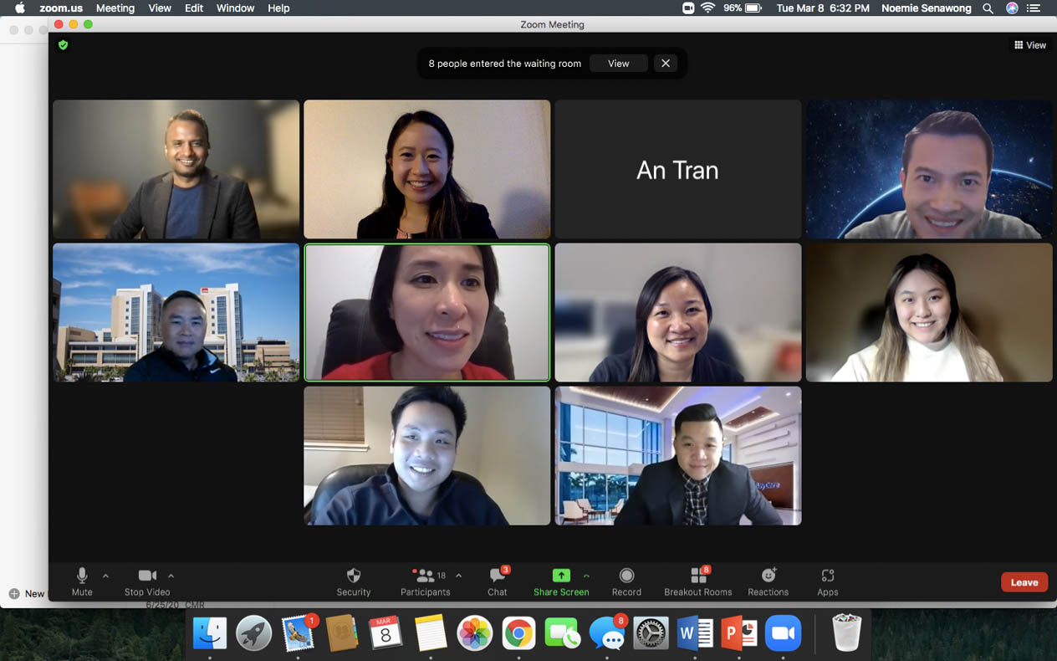Screen dimensions: 1057x661
Task: Open the Meeting menu in the menu bar
Action: click(x=115, y=8)
